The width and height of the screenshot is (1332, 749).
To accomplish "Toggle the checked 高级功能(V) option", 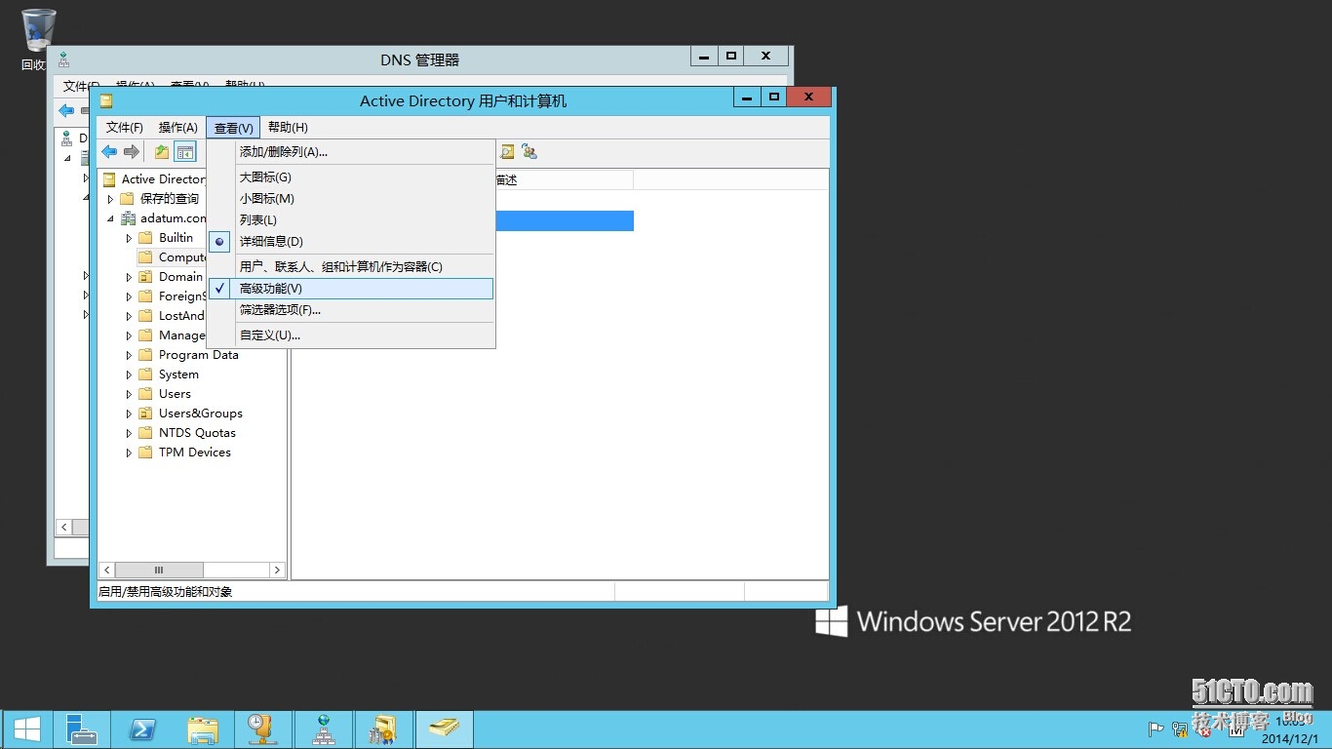I will (x=351, y=289).
